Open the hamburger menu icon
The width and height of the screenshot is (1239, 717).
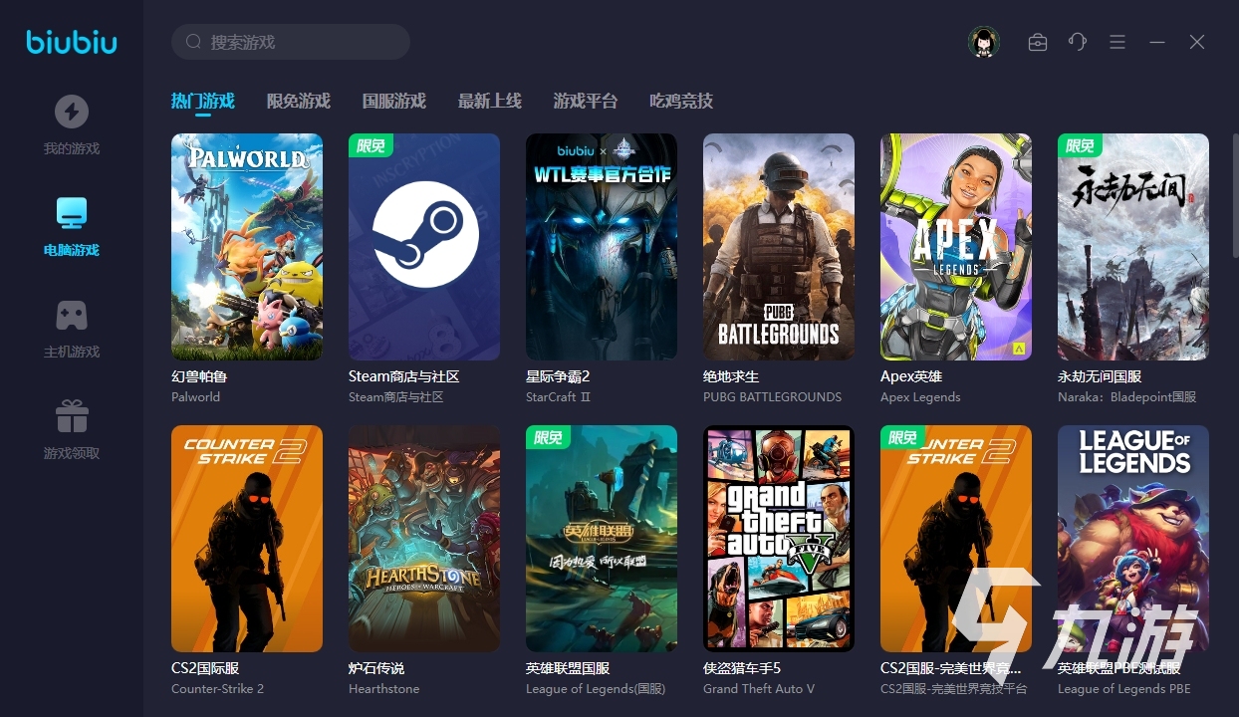[x=1117, y=42]
